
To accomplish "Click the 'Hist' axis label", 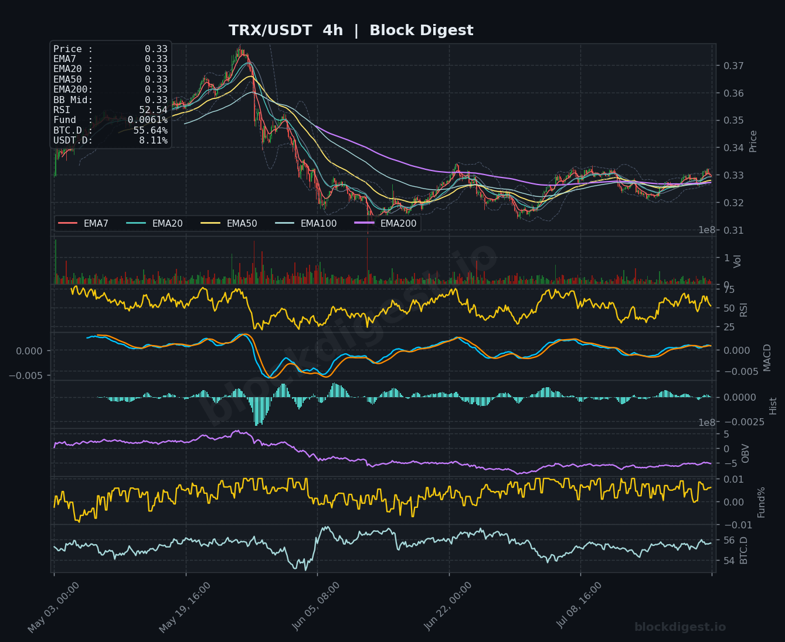I will click(x=773, y=406).
